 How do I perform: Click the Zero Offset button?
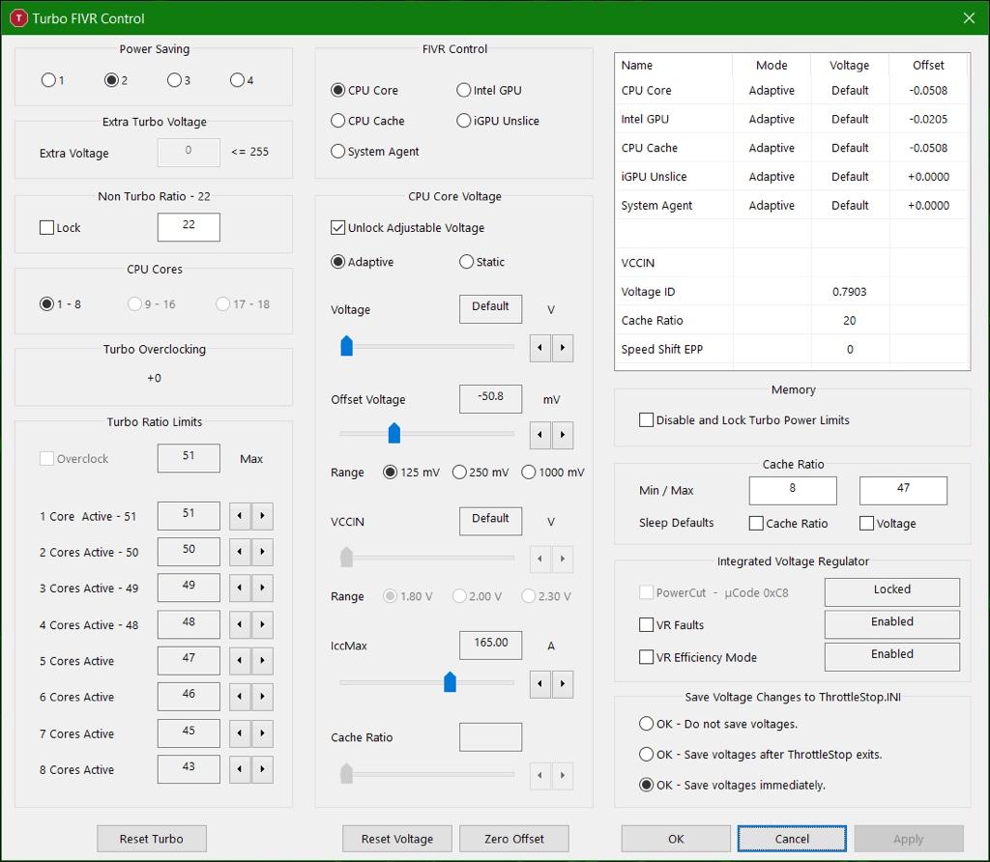514,839
